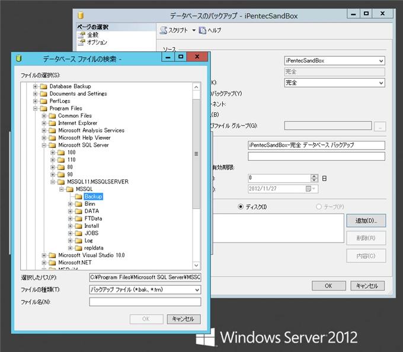The height and width of the screenshot is (352, 403).
Task: Select the 110 folder
Action: point(72,160)
